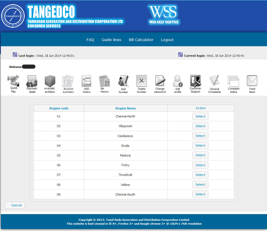Click the copyright footer text

[x=134, y=220]
